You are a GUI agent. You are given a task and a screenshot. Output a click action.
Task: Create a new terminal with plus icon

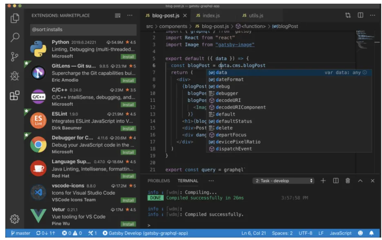tap(323, 180)
